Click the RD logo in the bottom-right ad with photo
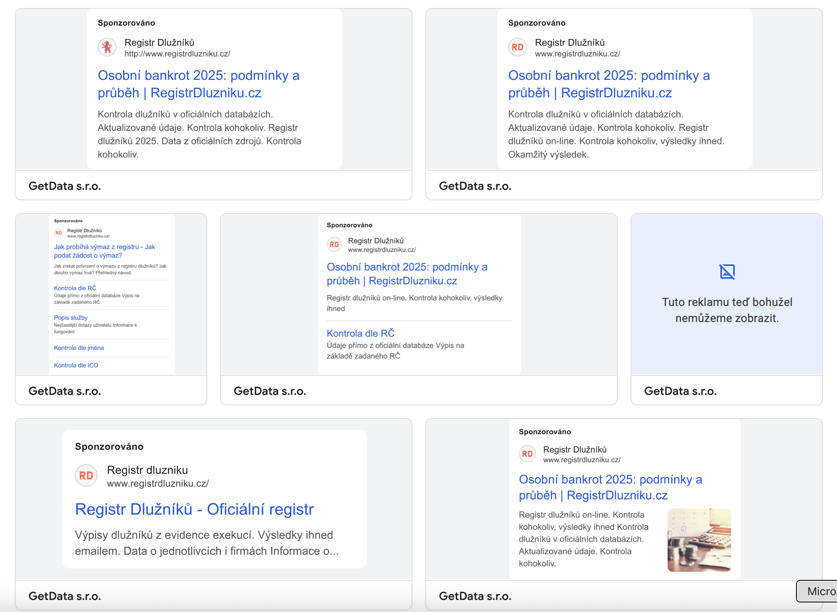 coord(528,454)
